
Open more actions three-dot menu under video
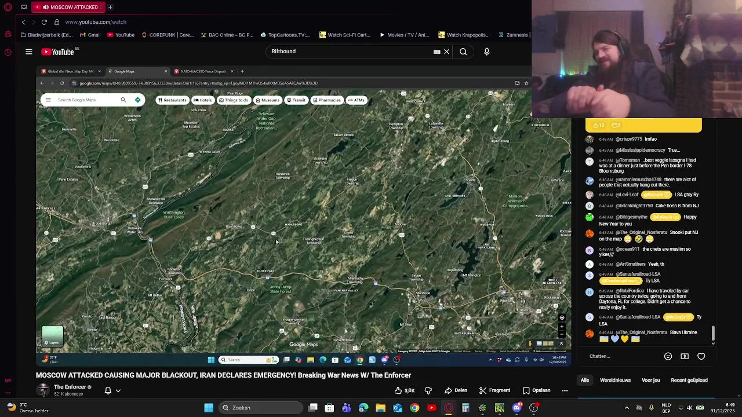tap(565, 390)
